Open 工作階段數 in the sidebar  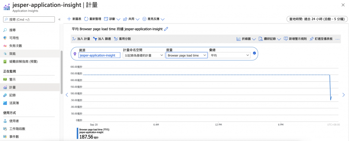(x=17, y=129)
